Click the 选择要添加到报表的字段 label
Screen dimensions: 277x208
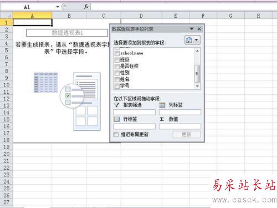140,43
